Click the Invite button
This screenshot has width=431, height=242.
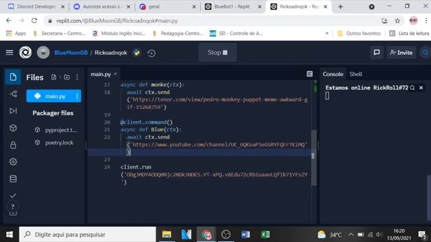pyautogui.click(x=401, y=52)
